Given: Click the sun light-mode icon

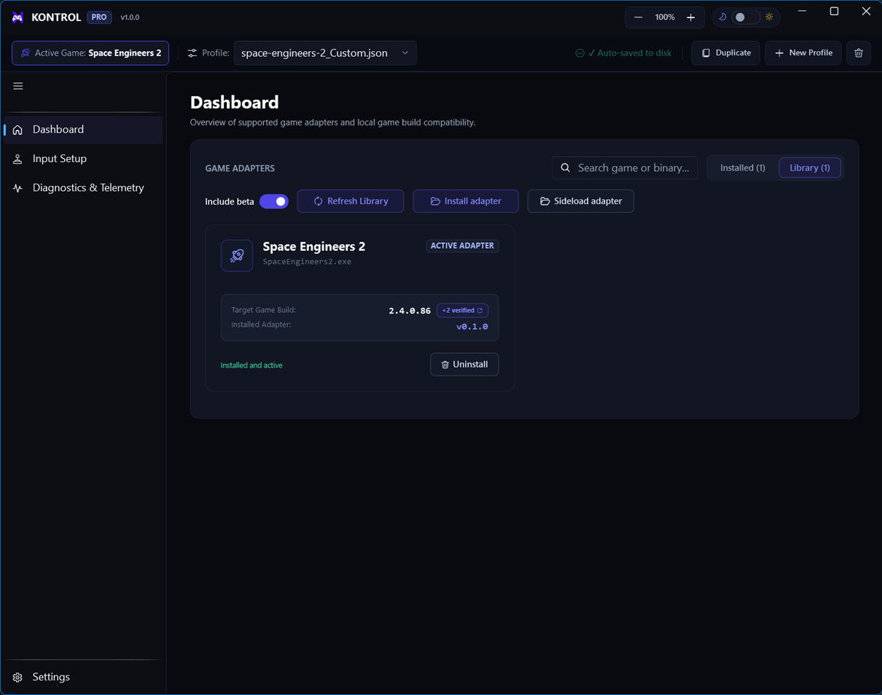Looking at the screenshot, I should 769,17.
